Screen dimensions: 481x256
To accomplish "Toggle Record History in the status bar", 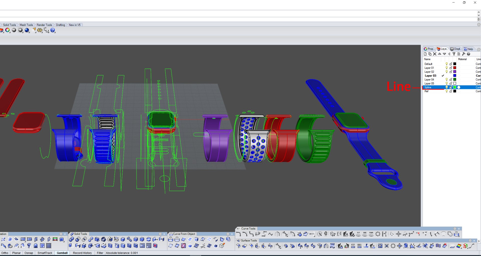I will [x=82, y=253].
